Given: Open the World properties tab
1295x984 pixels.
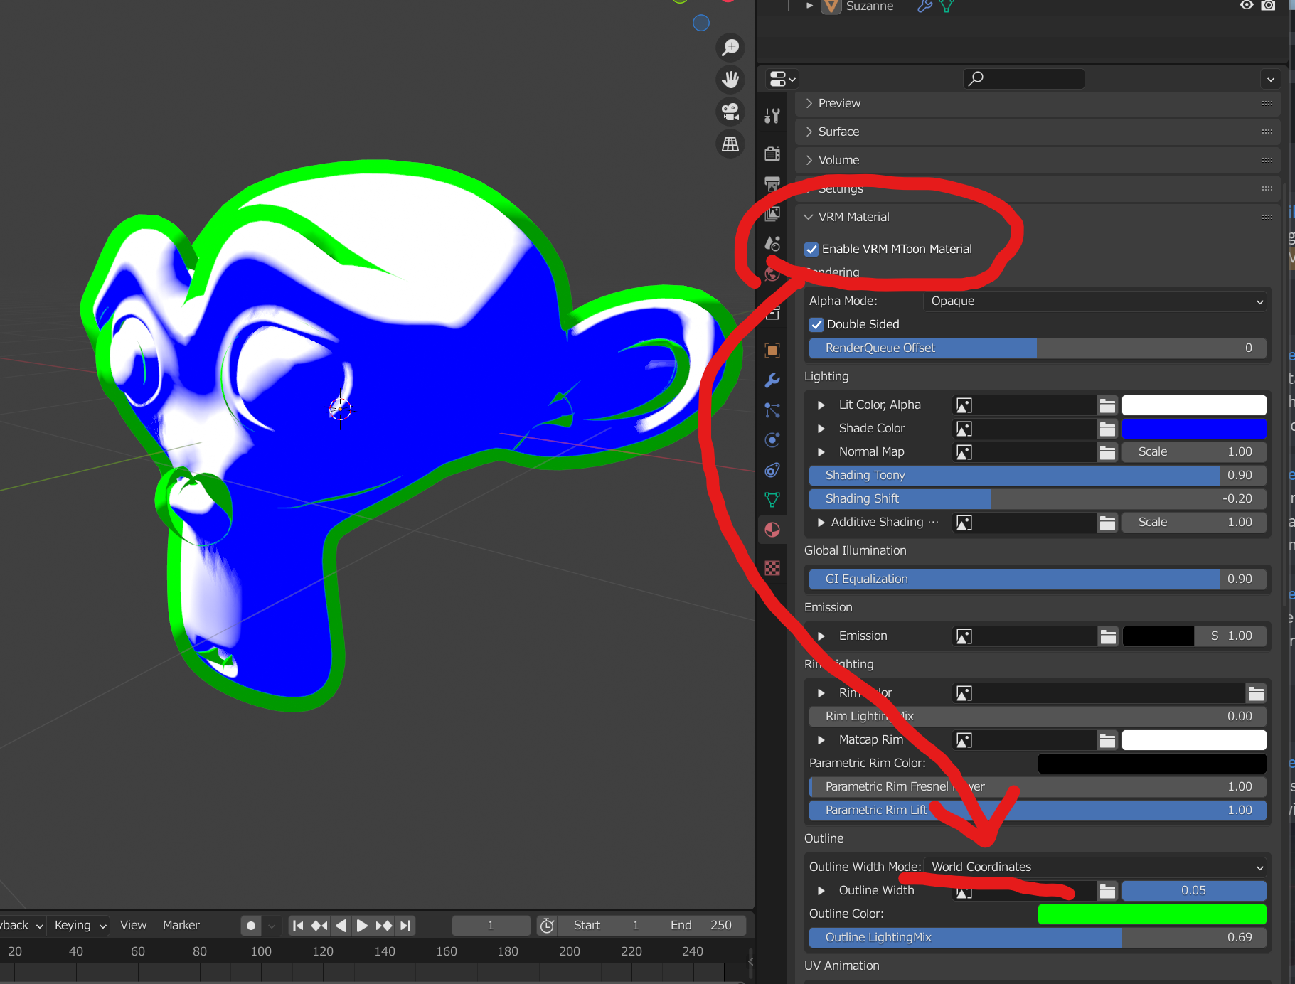Looking at the screenshot, I should (772, 274).
